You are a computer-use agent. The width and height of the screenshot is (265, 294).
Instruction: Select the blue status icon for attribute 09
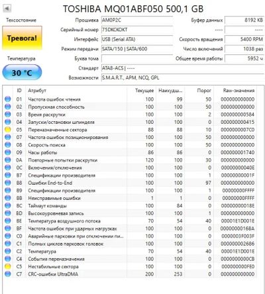pyautogui.click(x=8, y=152)
